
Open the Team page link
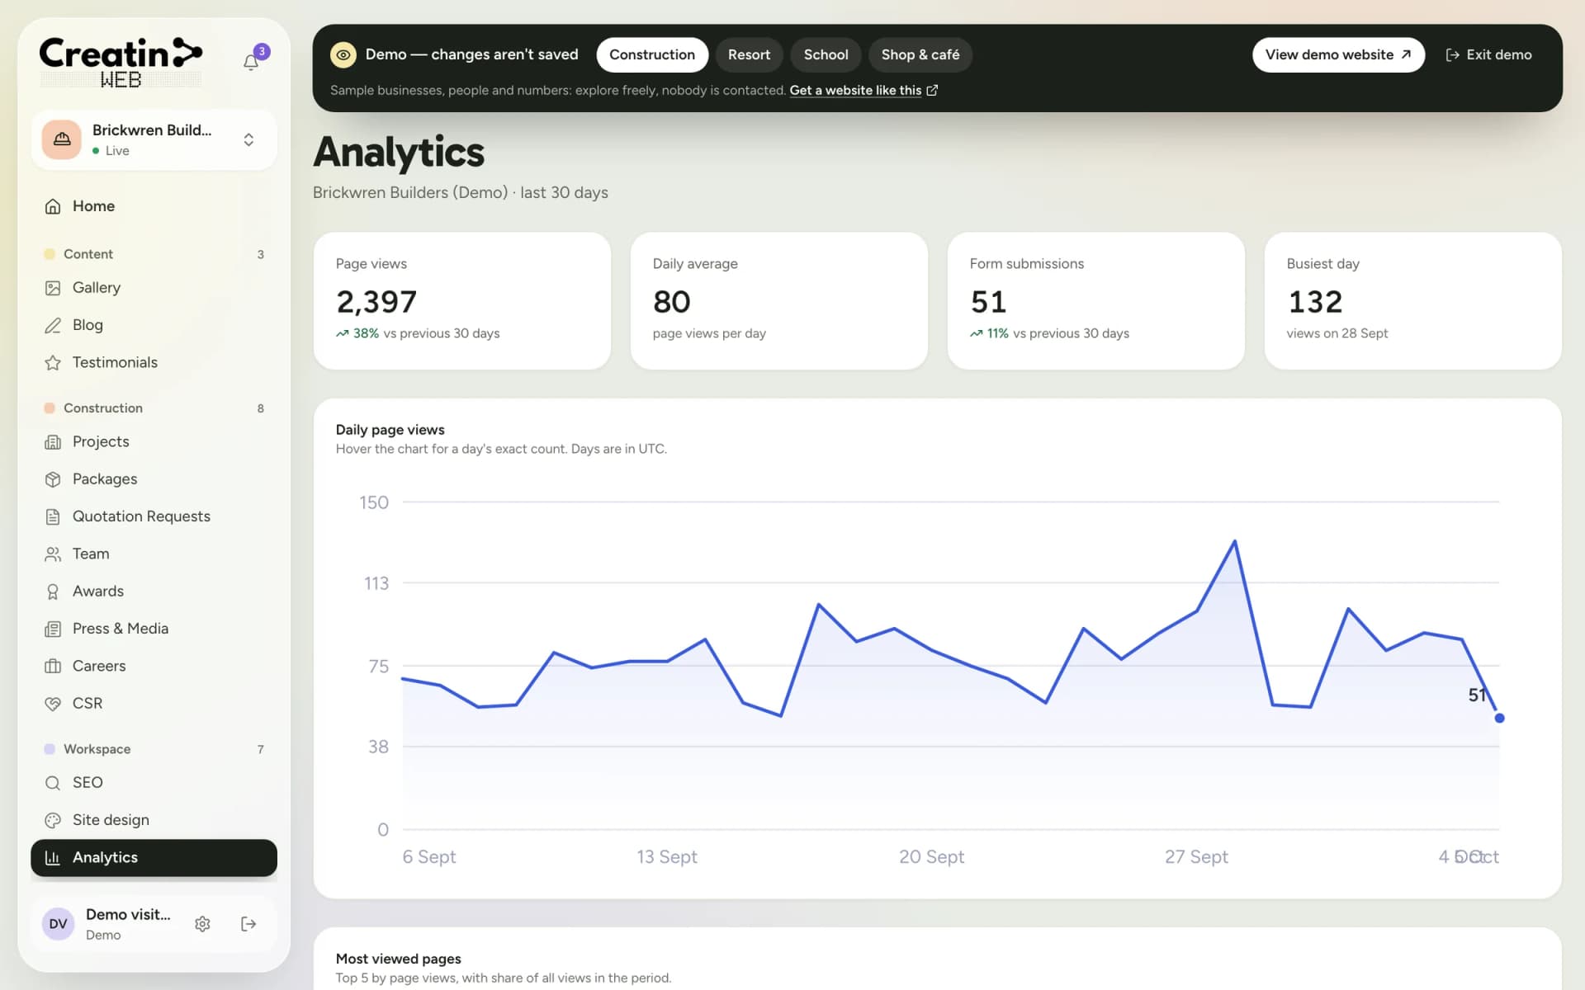point(154,554)
